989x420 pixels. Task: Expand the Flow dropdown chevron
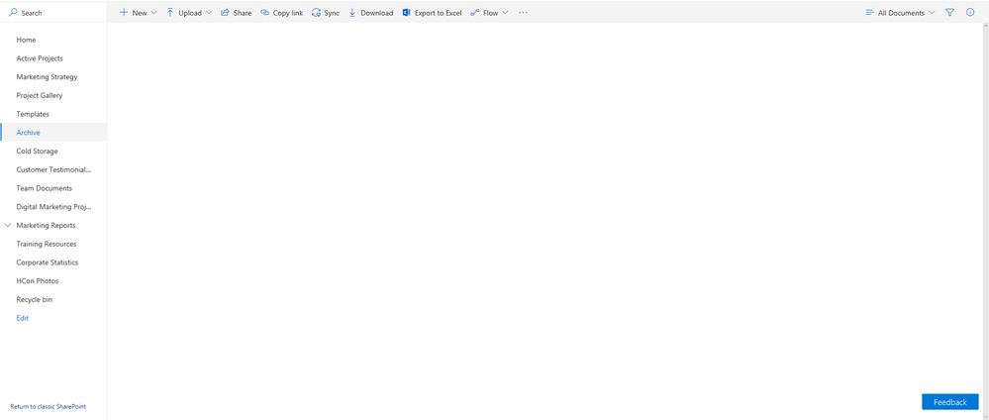point(505,13)
